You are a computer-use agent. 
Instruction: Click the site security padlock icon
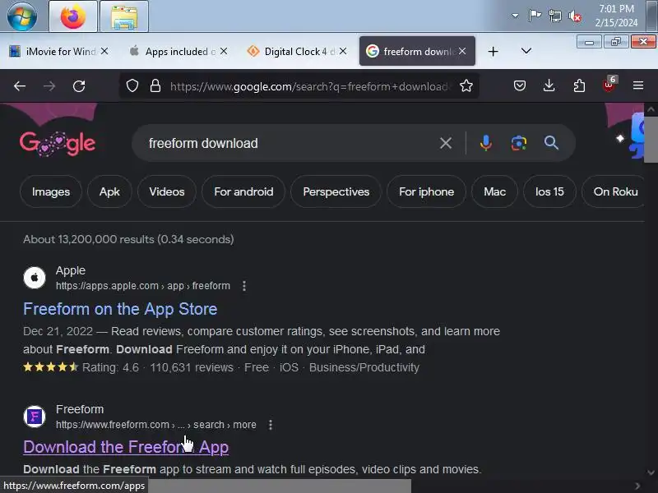tap(155, 86)
